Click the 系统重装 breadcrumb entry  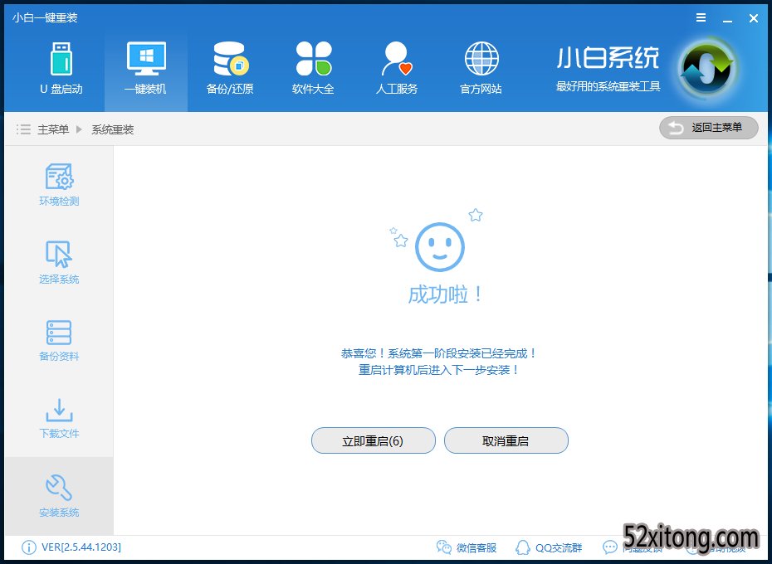113,129
